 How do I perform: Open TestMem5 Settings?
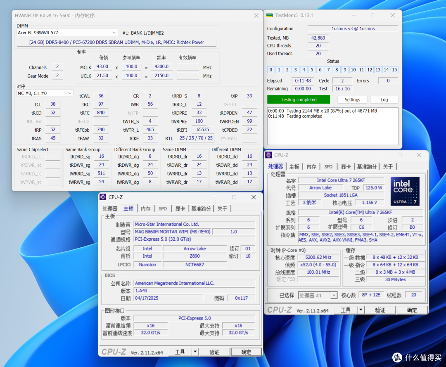[x=352, y=99]
